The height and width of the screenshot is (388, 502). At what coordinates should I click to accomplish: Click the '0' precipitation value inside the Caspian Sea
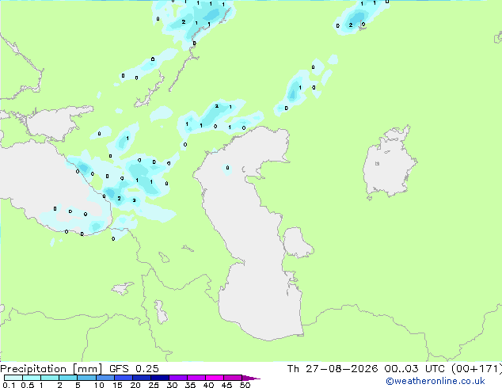tap(227, 168)
